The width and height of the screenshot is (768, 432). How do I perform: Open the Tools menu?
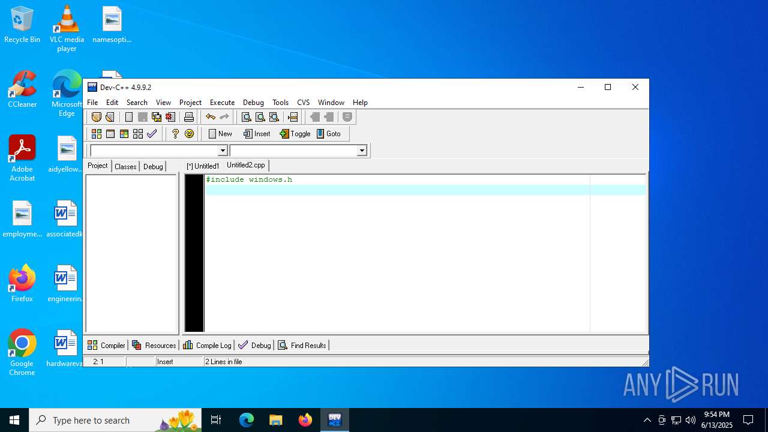(280, 103)
